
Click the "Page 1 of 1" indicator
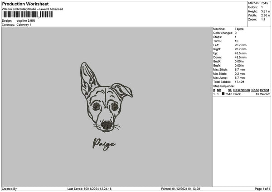(x=262, y=189)
